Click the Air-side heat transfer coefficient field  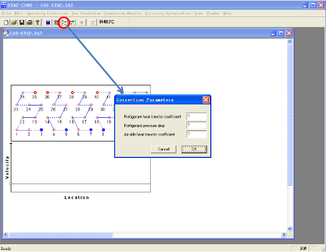point(196,134)
